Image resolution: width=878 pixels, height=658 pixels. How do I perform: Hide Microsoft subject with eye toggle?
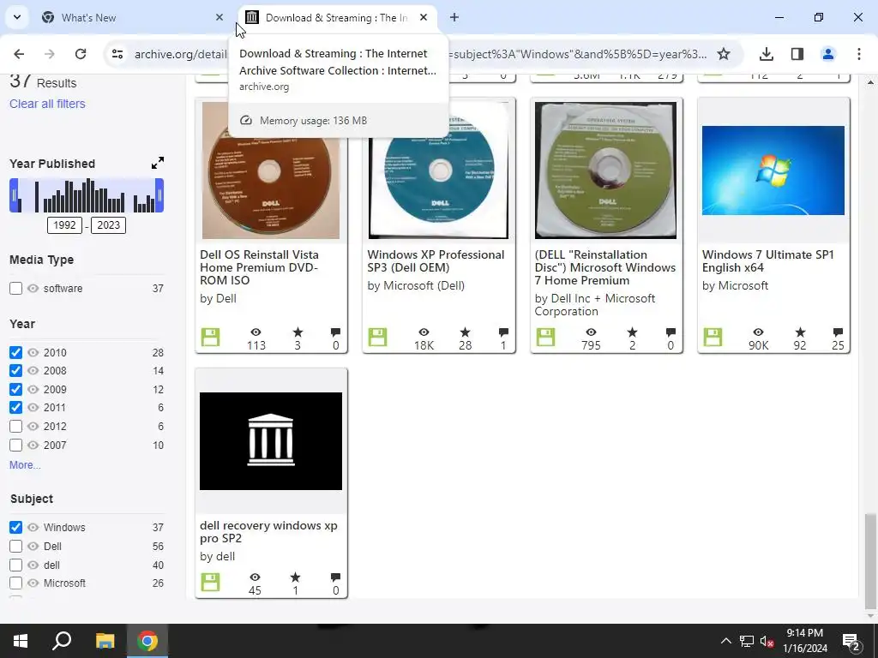tap(33, 583)
